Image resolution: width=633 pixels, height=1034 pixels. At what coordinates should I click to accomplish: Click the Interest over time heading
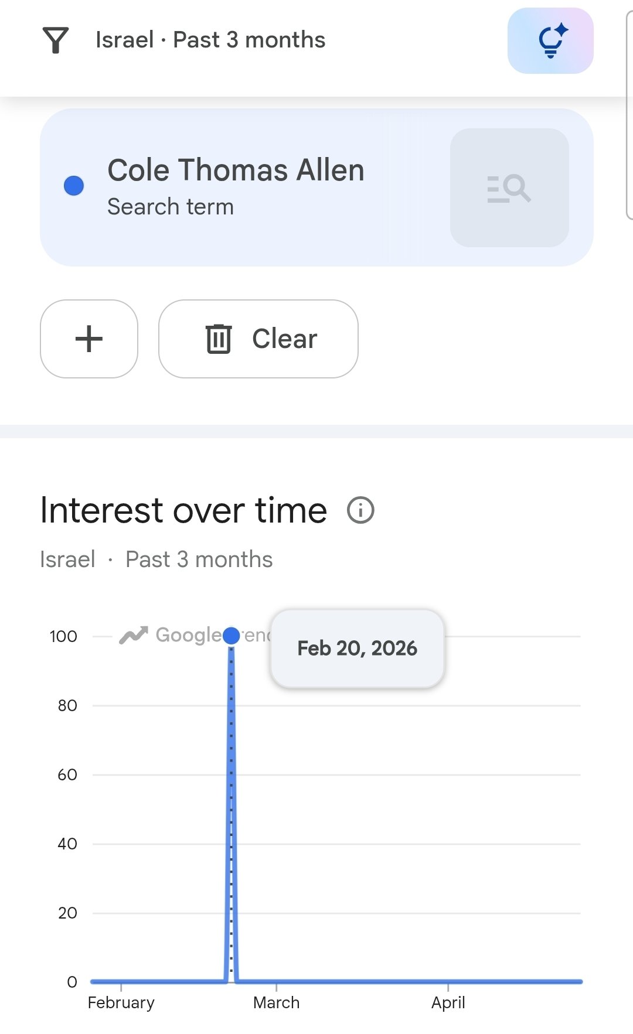(x=183, y=510)
